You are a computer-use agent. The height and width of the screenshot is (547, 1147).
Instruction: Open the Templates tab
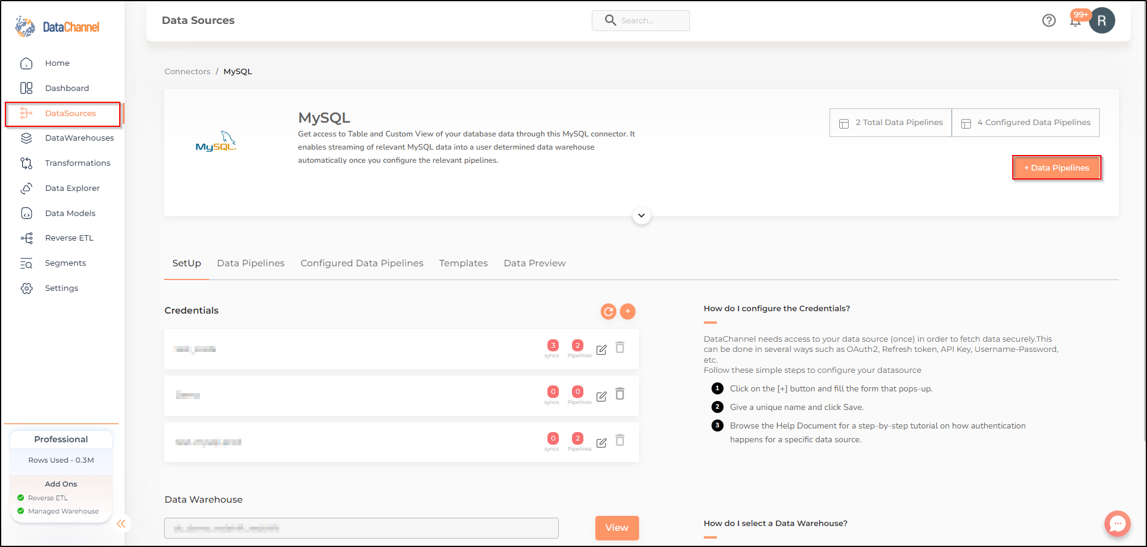pos(463,263)
